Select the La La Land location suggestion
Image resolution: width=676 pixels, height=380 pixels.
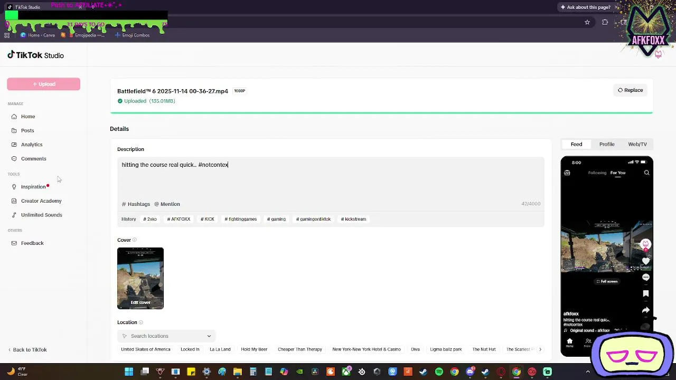[220, 349]
